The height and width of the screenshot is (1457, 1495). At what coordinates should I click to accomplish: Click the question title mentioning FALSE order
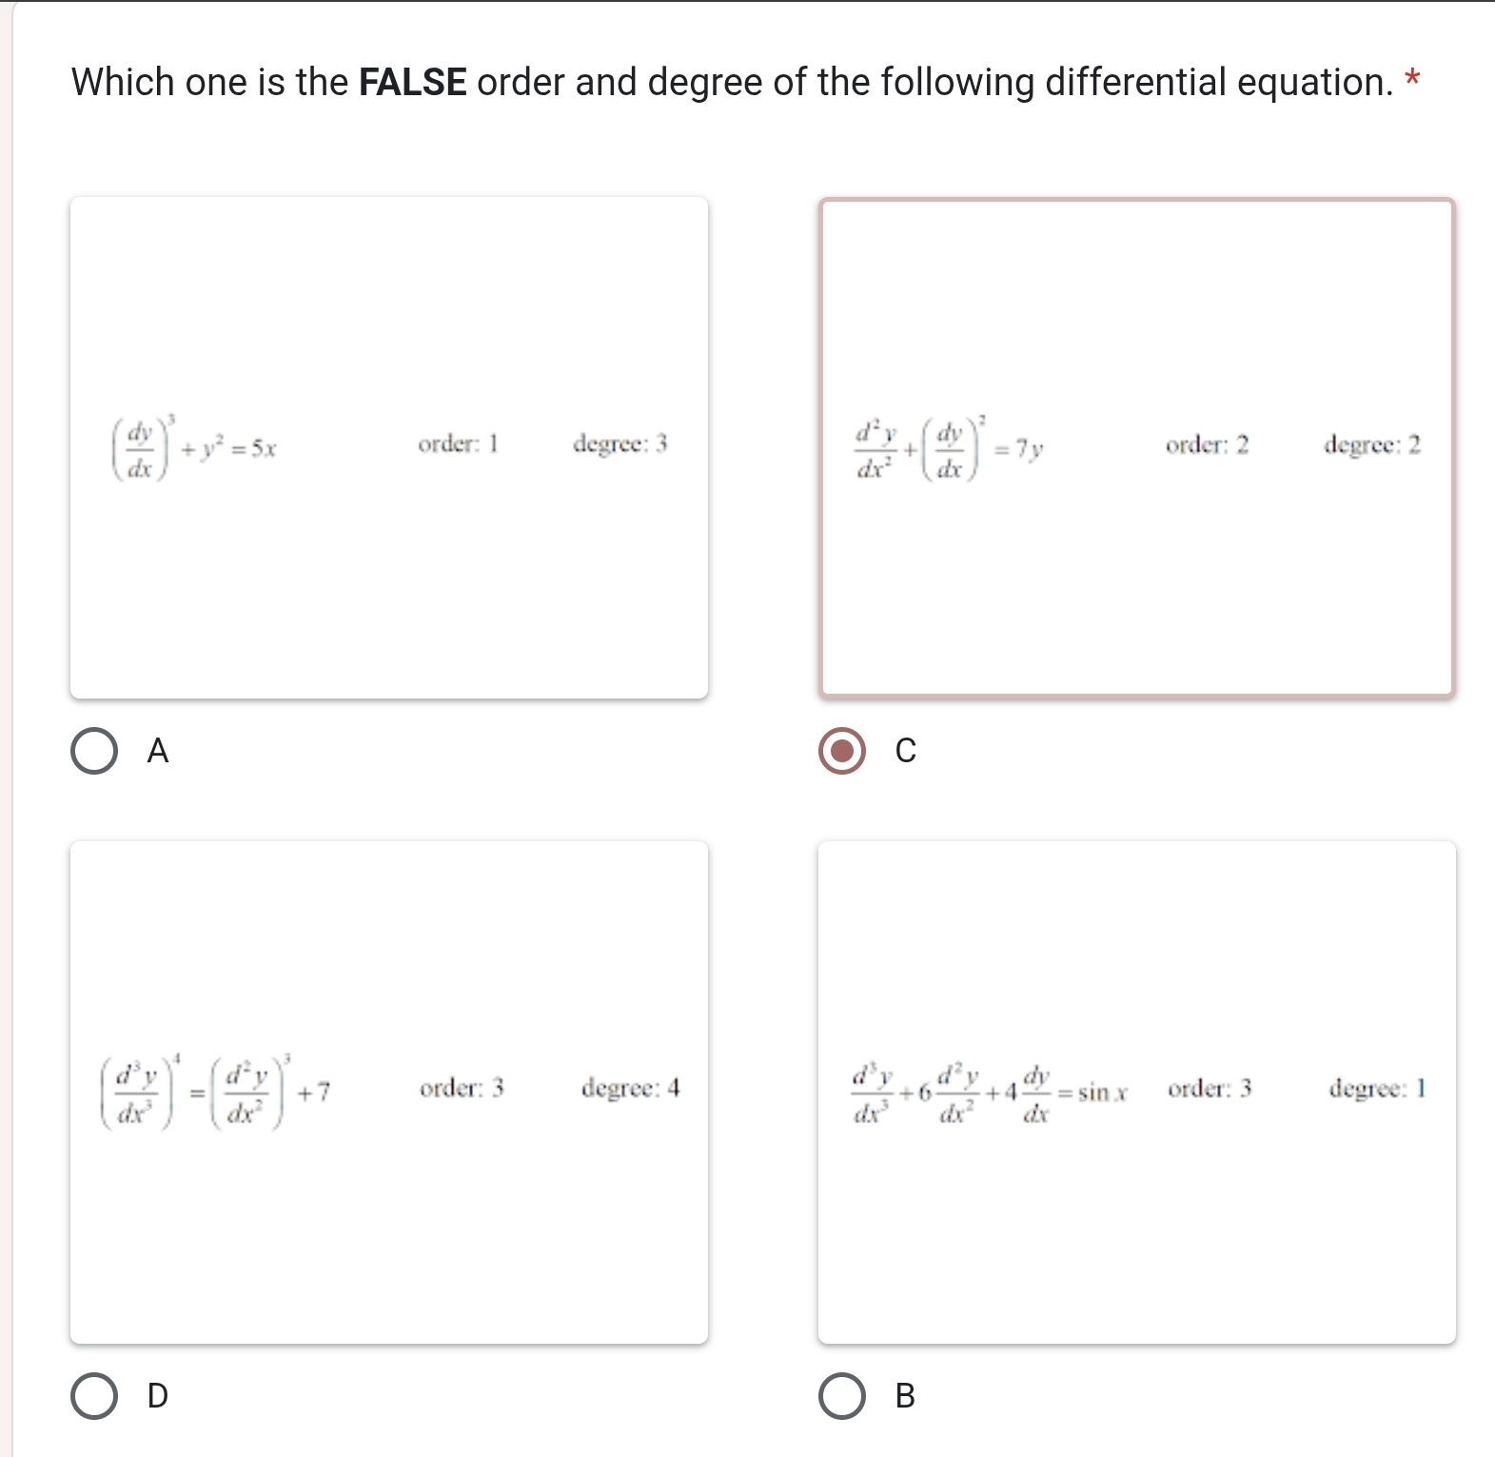(x=733, y=83)
